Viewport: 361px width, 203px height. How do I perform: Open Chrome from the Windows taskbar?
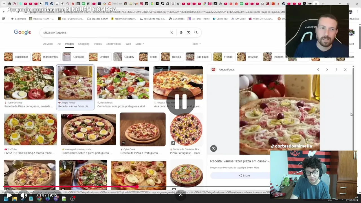click(39, 199)
